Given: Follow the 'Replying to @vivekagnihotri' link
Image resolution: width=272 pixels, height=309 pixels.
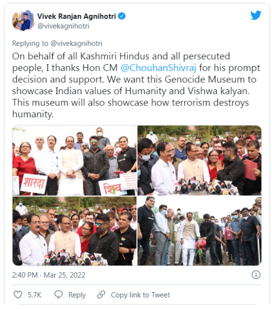Looking at the screenshot, I should pyautogui.click(x=57, y=43).
